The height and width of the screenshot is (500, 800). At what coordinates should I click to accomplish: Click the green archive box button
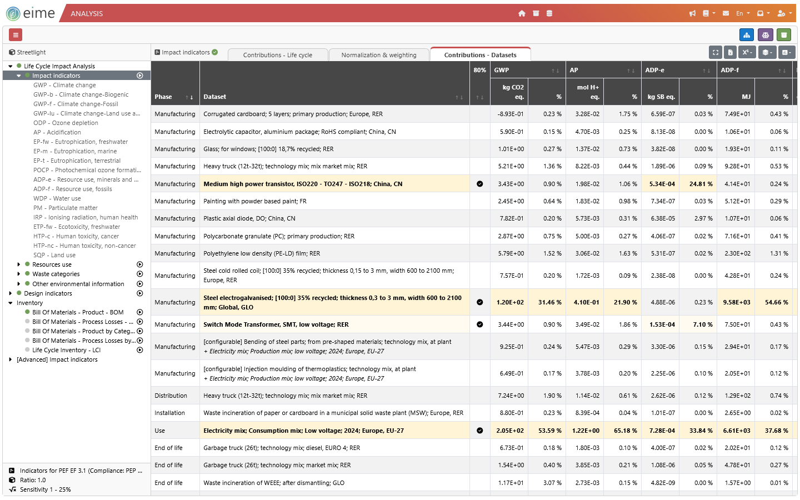784,35
